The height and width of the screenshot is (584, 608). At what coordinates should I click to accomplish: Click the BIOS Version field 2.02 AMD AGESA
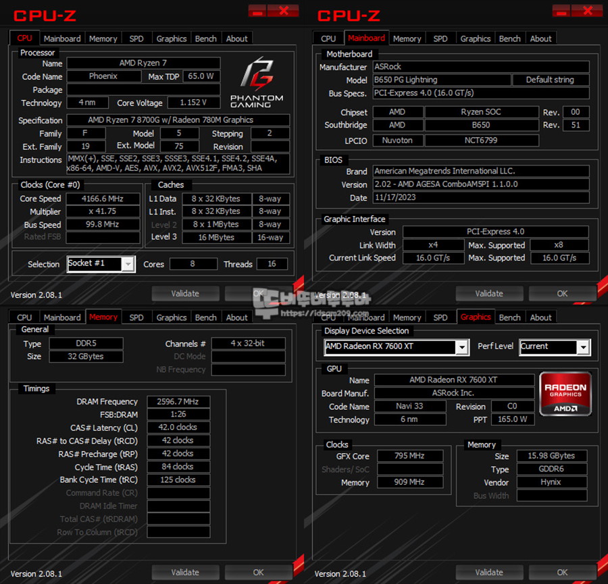pos(481,184)
